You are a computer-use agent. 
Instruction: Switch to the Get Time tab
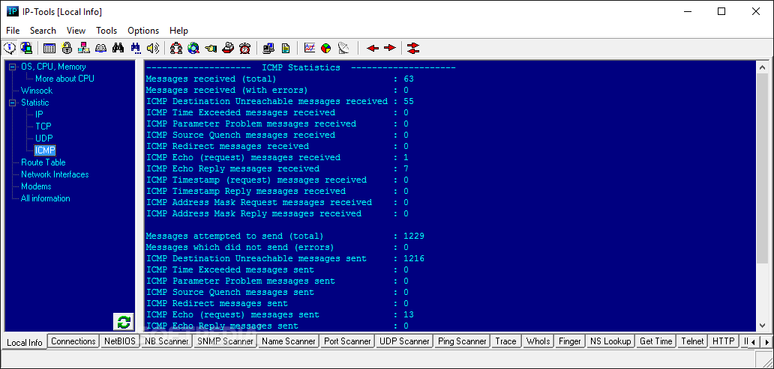pyautogui.click(x=656, y=341)
